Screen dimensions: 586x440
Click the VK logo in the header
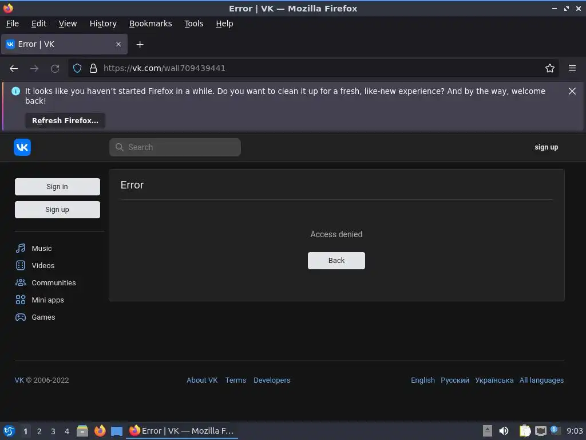22,147
